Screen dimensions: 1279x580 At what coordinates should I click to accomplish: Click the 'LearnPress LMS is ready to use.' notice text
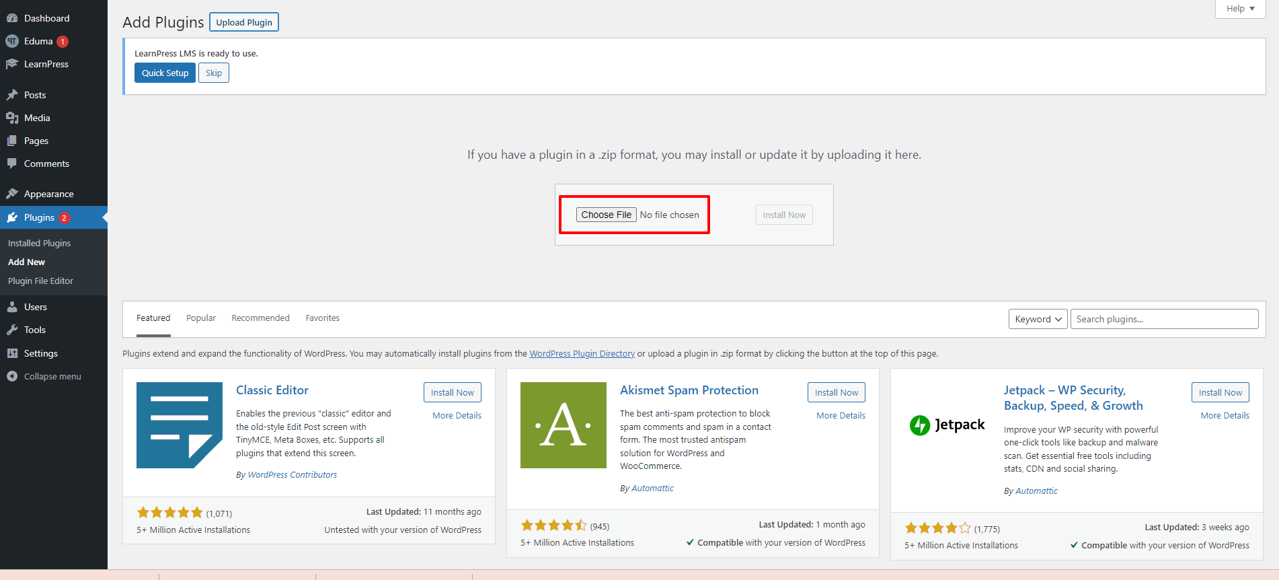pos(196,53)
